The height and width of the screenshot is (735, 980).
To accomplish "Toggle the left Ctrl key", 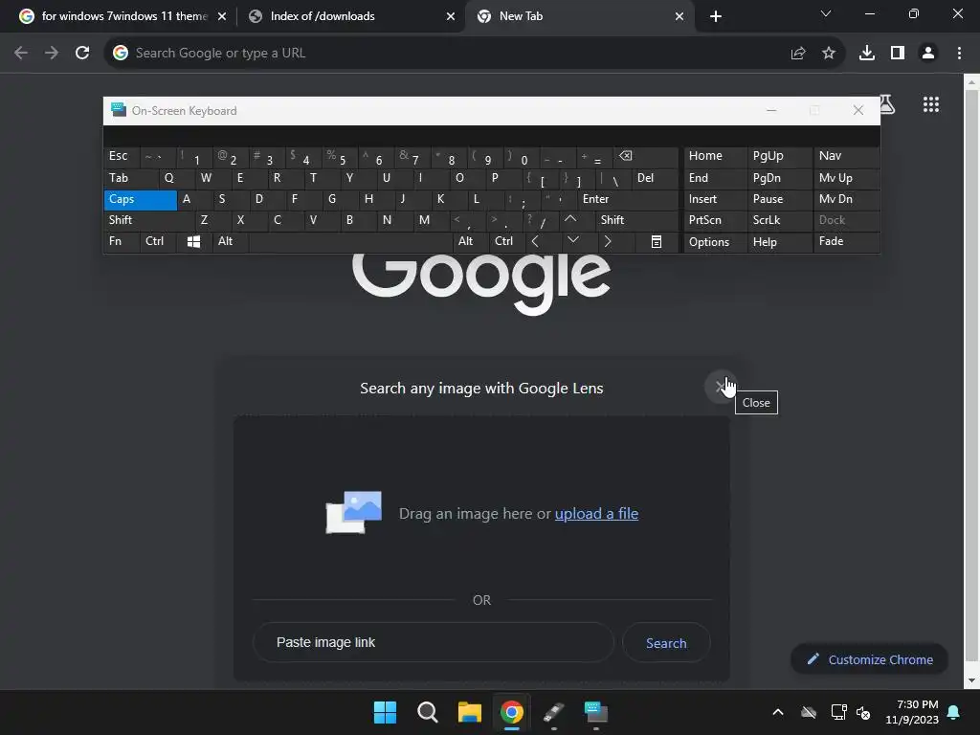I will click(158, 241).
